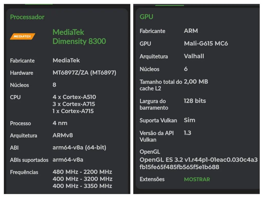Click the arm64-v8a (64-bit) ABI value
This screenshot has height=197, width=263.
click(79, 148)
